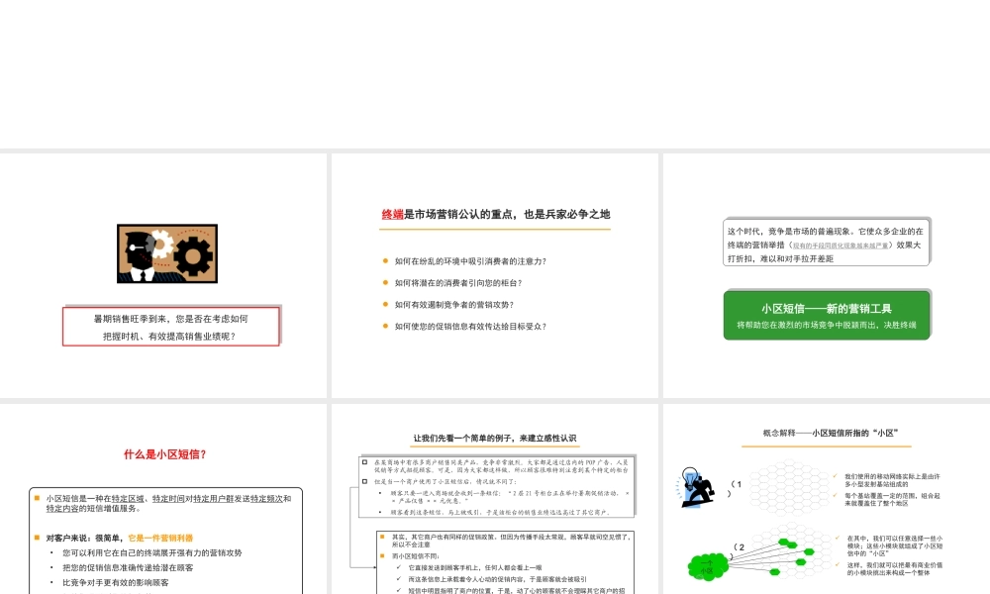This screenshot has height=594, width=990.
Task: Check the first square bullet on the example slide
Action: tap(364, 462)
